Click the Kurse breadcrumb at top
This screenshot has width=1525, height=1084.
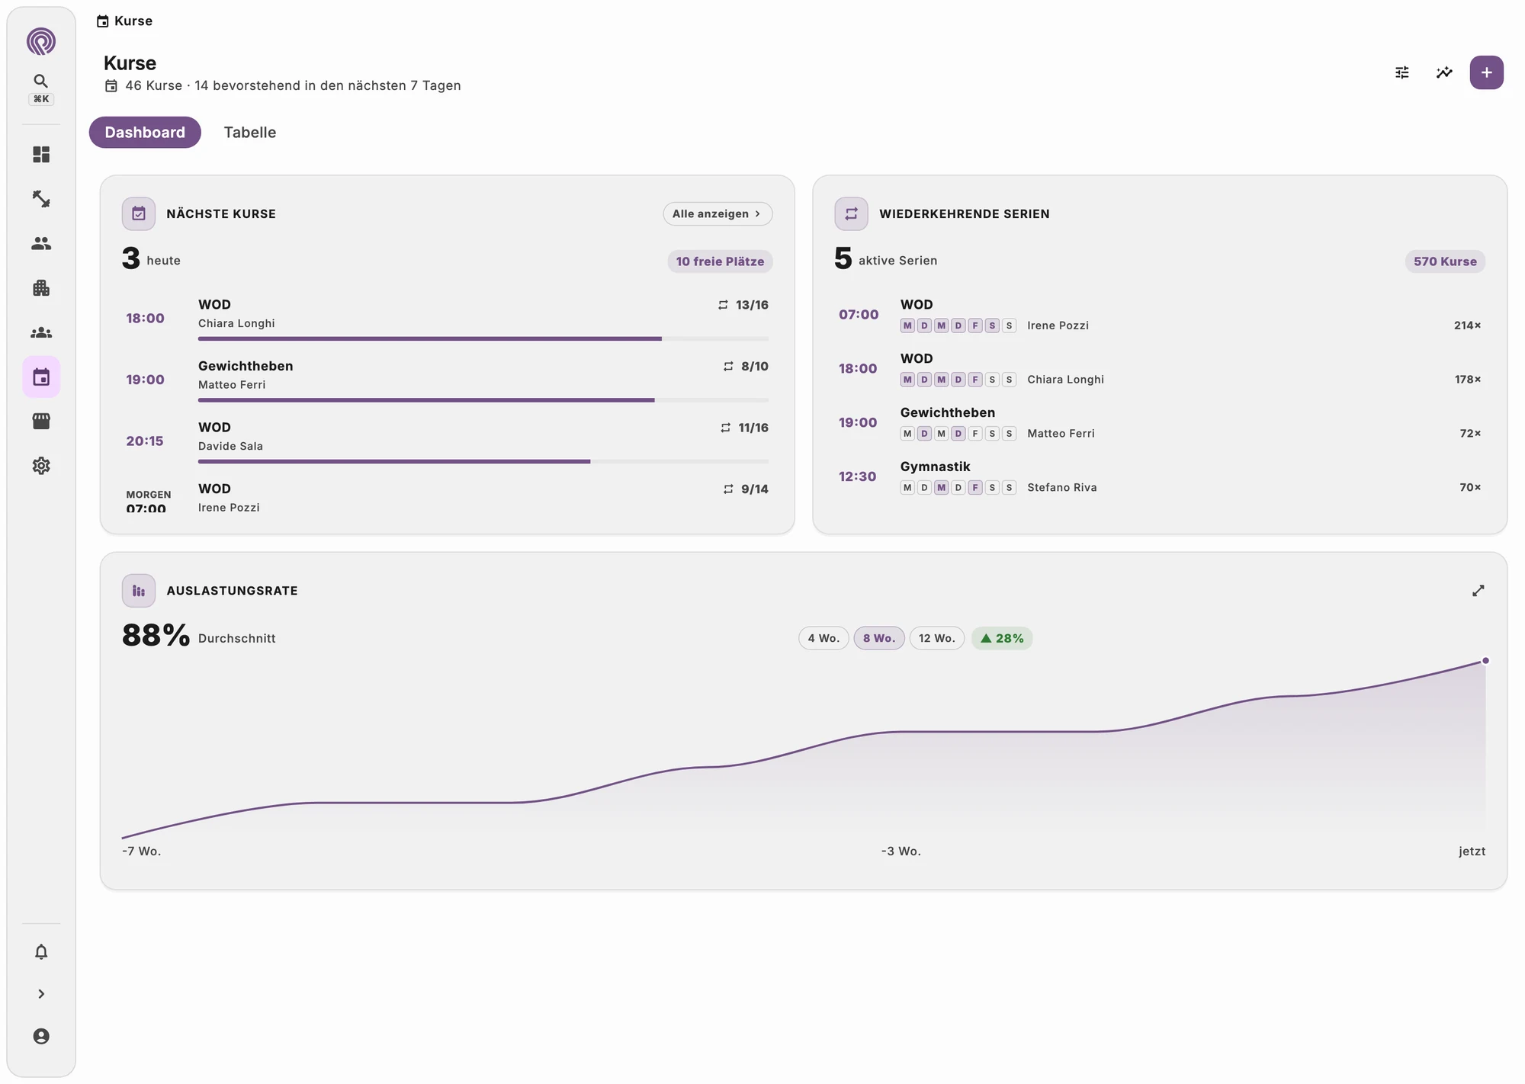124,21
